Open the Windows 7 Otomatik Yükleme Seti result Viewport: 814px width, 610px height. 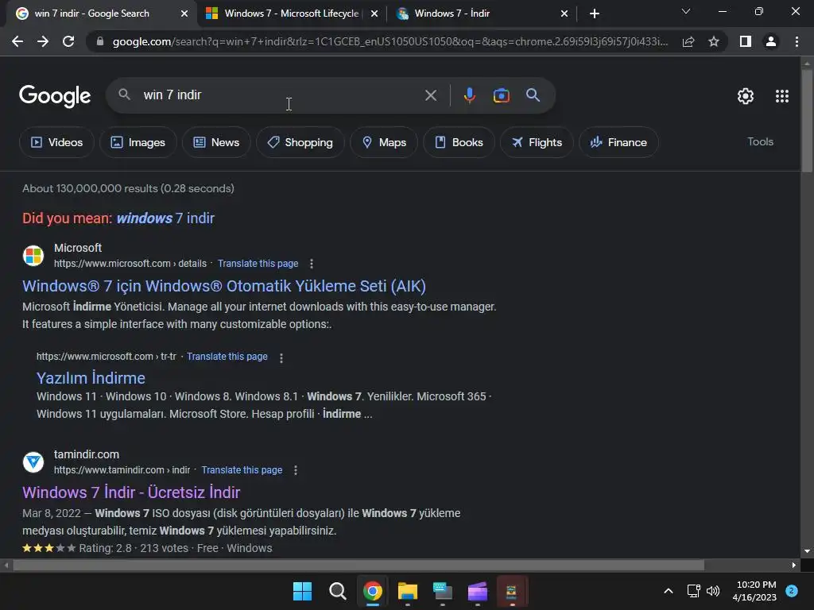(x=224, y=286)
